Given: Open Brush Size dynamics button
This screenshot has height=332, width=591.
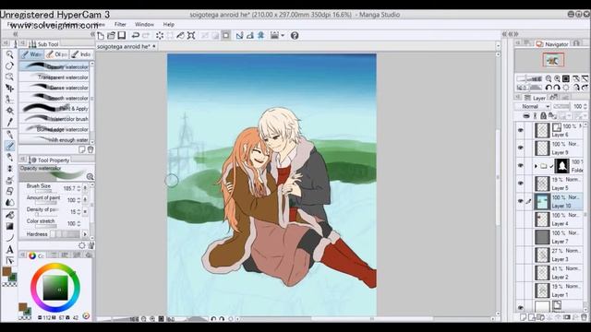Looking at the screenshot, I should coord(85,188).
